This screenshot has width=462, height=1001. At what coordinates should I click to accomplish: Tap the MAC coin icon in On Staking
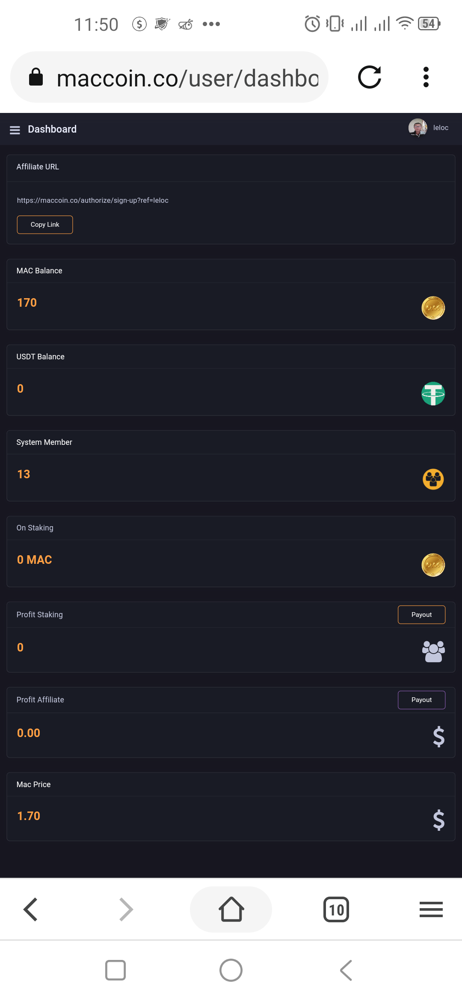coord(433,565)
